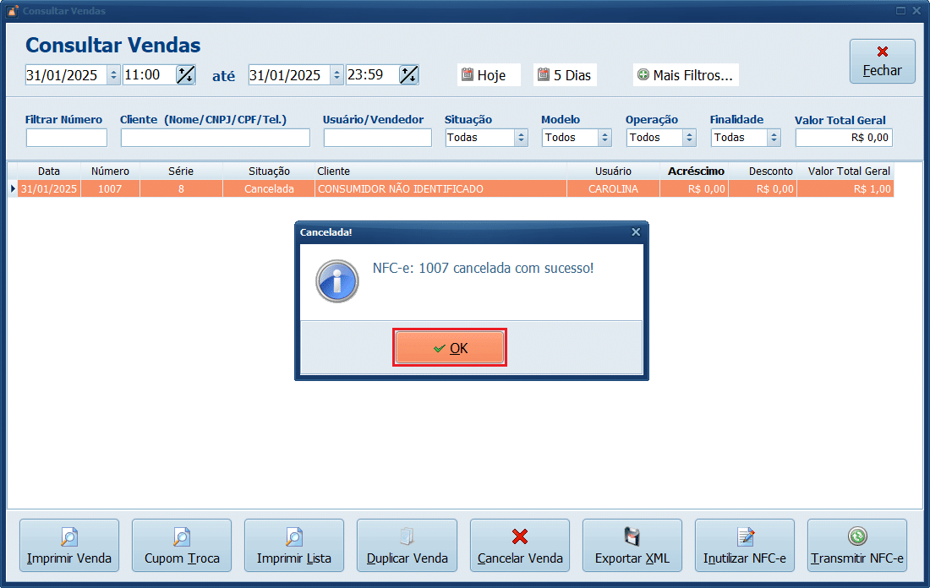Sort by the Data column header
Image resolution: width=930 pixels, height=588 pixels.
(x=49, y=171)
